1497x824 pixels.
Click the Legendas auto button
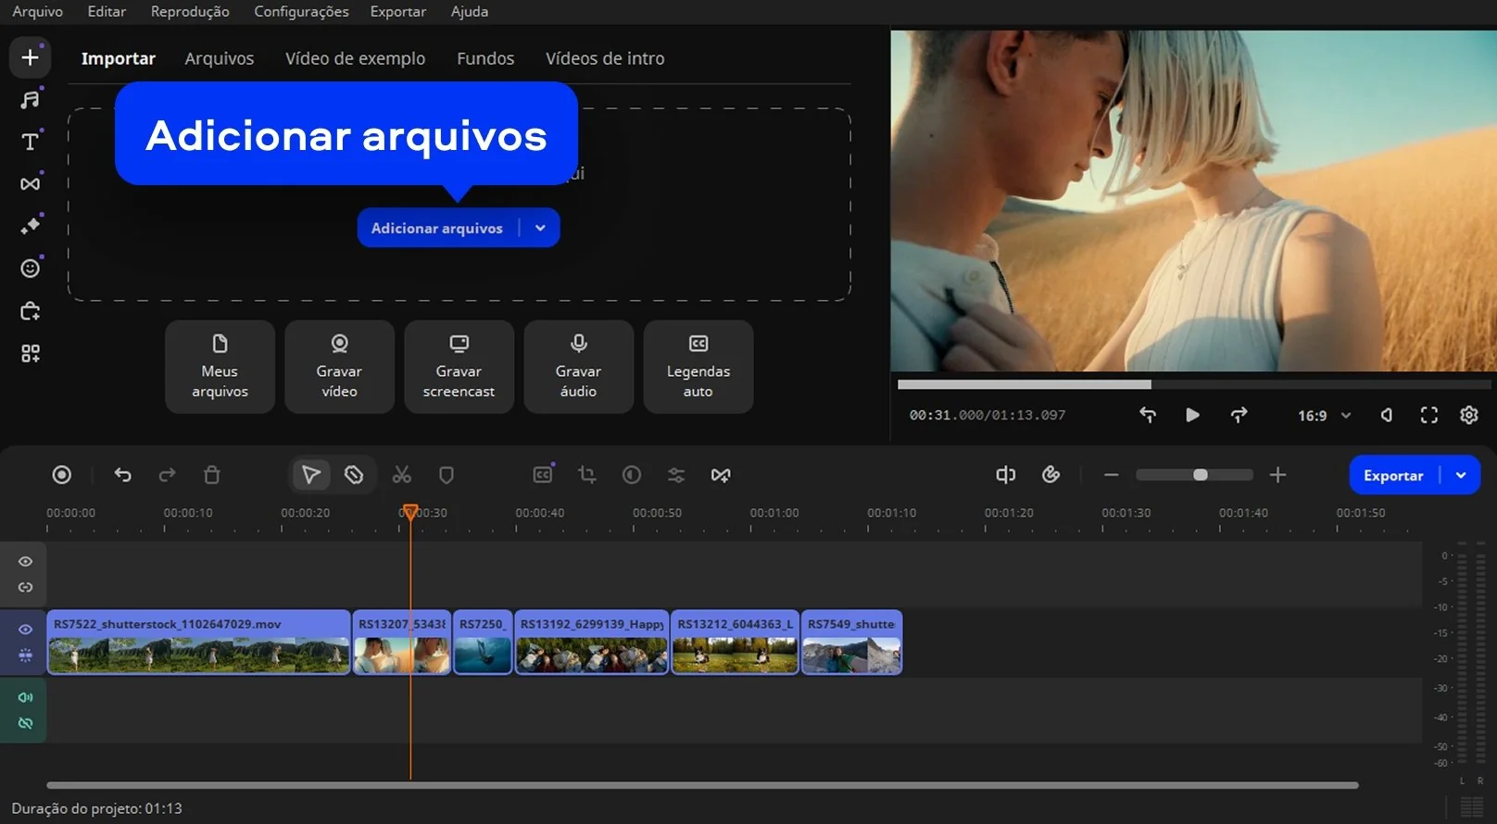(698, 367)
